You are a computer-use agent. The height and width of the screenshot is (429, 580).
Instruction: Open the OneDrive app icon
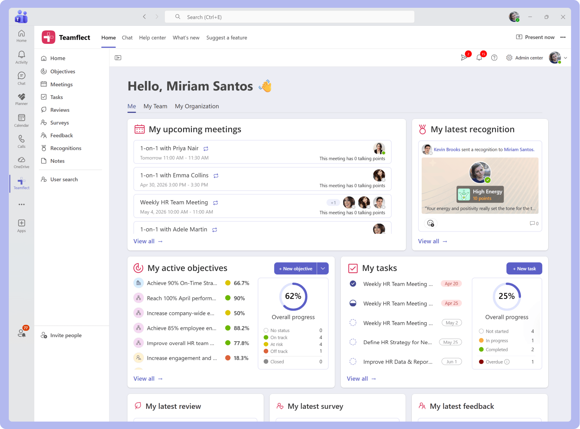[x=21, y=162]
